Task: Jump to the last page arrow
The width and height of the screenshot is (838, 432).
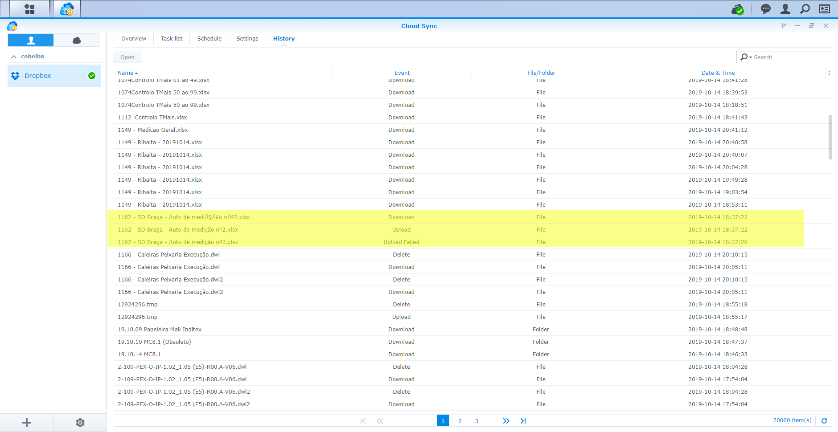Action: point(523,421)
